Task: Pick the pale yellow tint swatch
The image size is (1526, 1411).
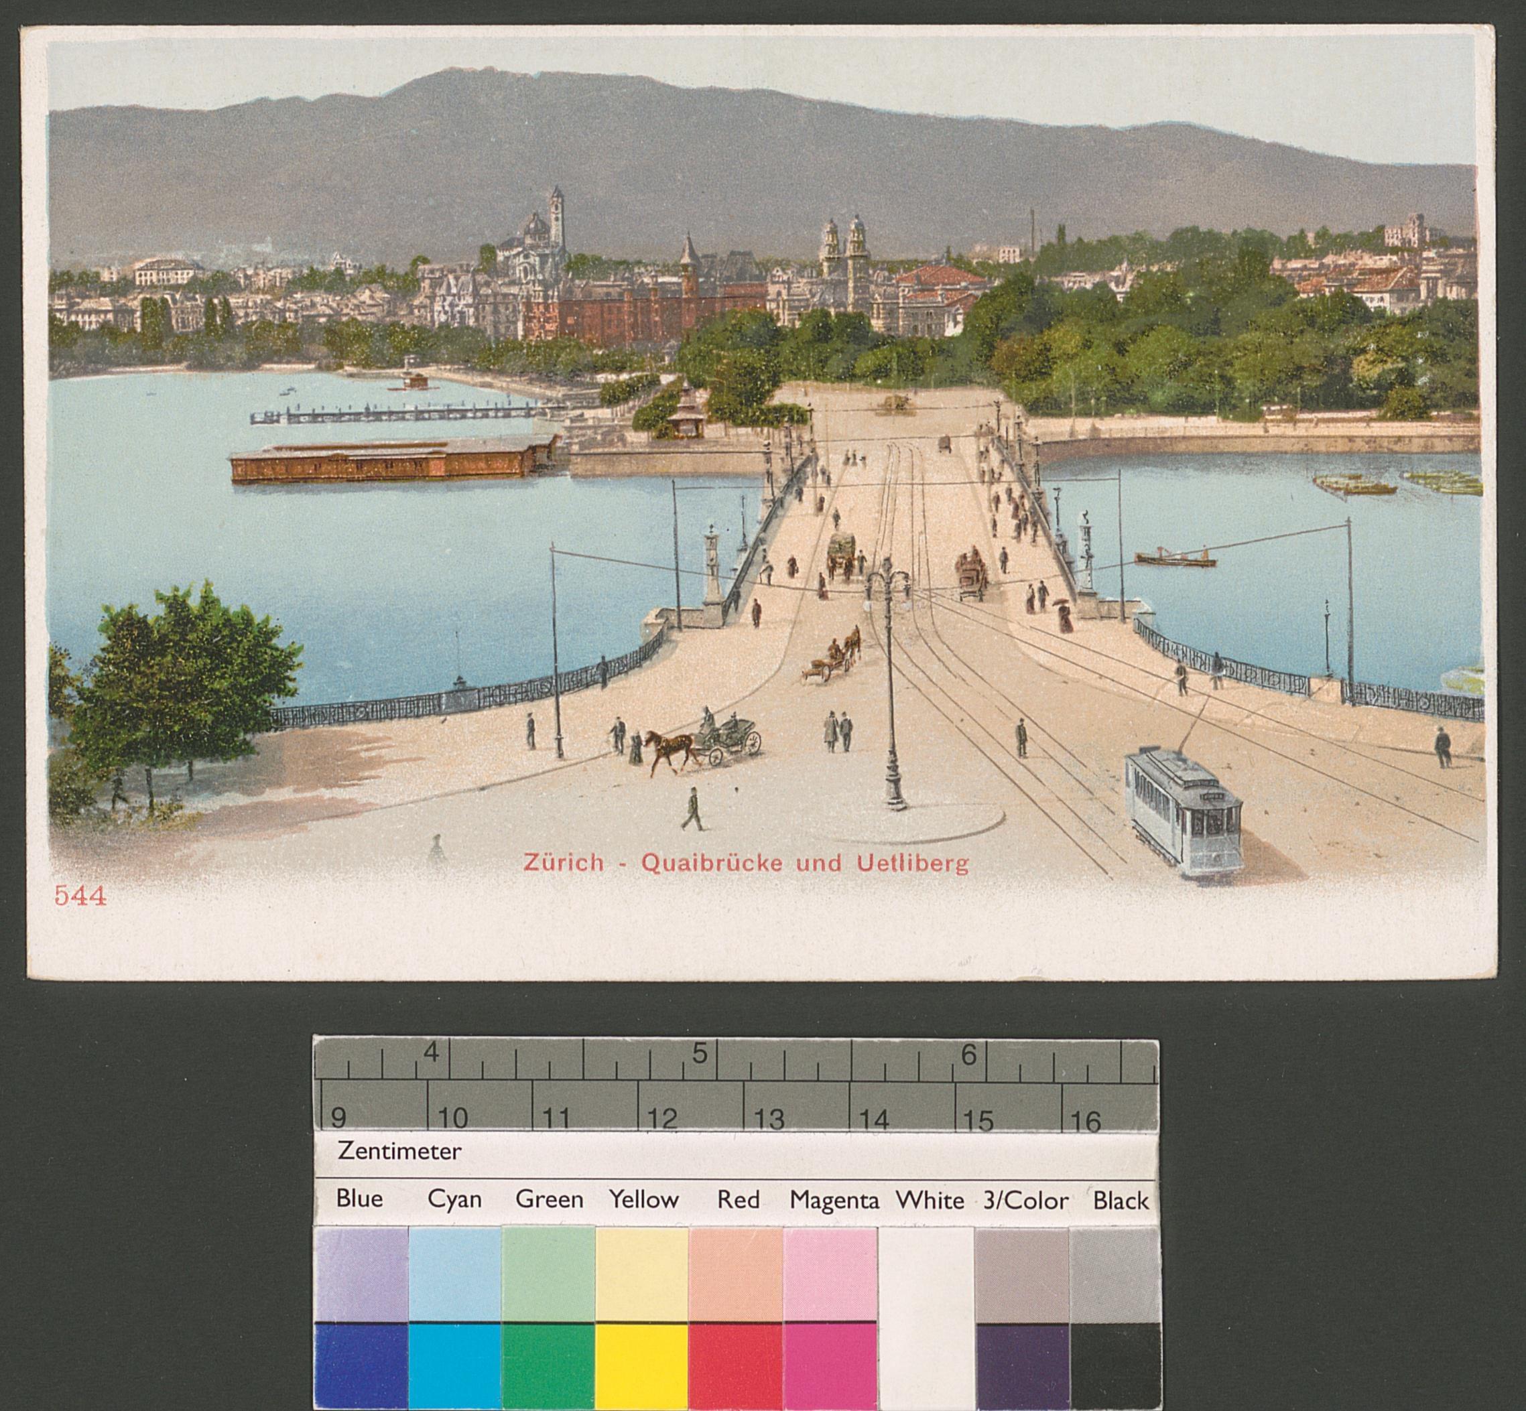Action: tap(642, 1274)
